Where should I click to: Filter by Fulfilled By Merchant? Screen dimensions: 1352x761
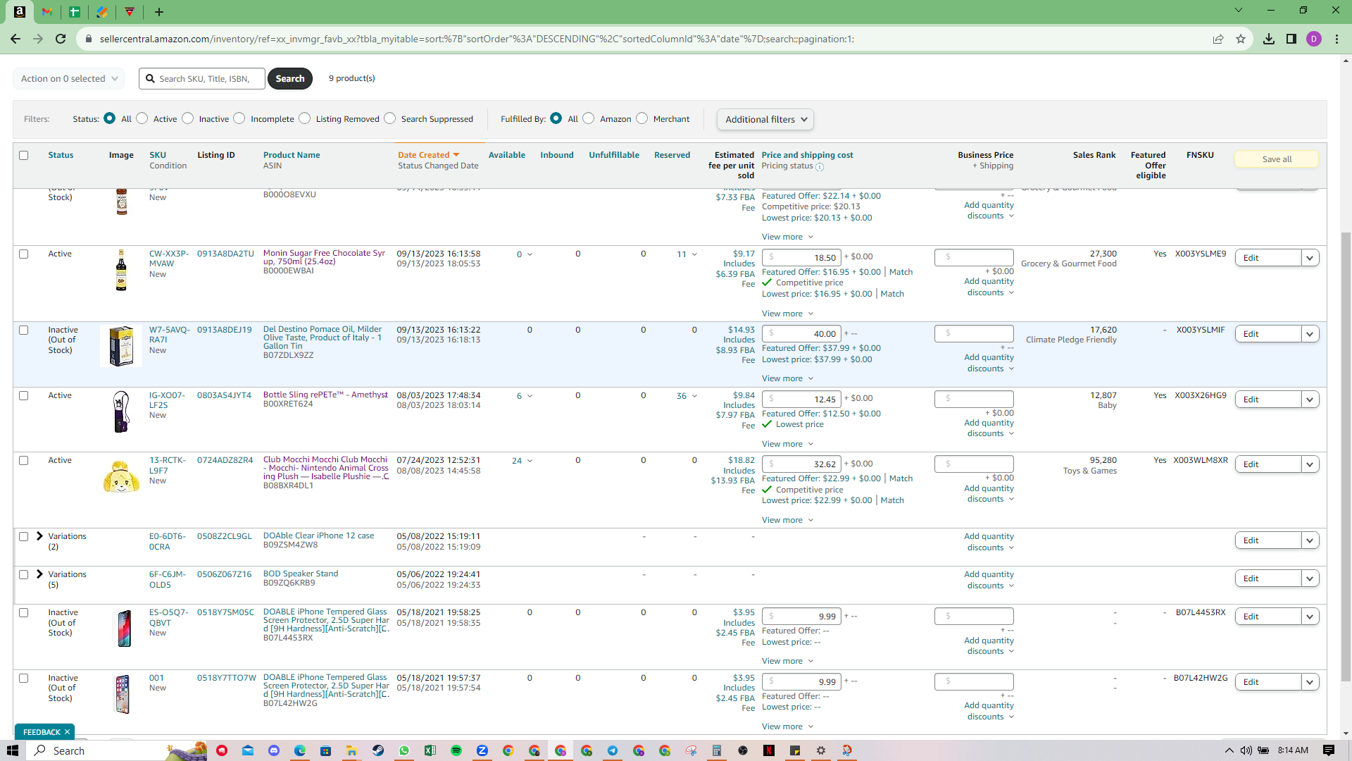point(642,118)
